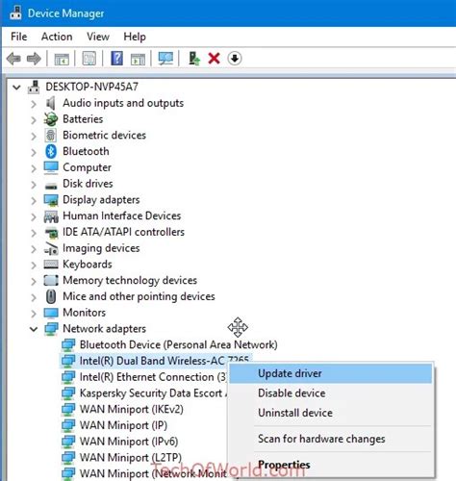
Task: Choose Scan for hardware changes in context menu
Action: click(x=331, y=439)
